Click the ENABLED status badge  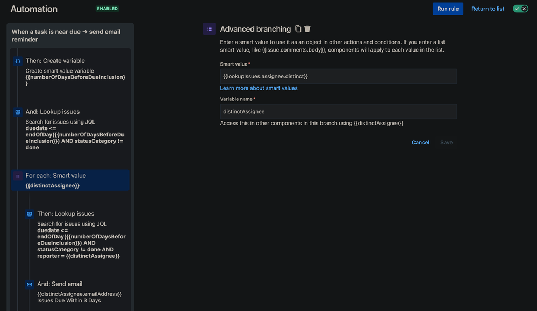point(107,9)
